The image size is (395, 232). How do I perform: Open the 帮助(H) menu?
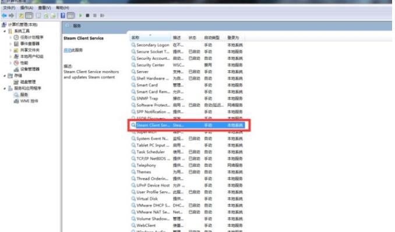point(62,8)
